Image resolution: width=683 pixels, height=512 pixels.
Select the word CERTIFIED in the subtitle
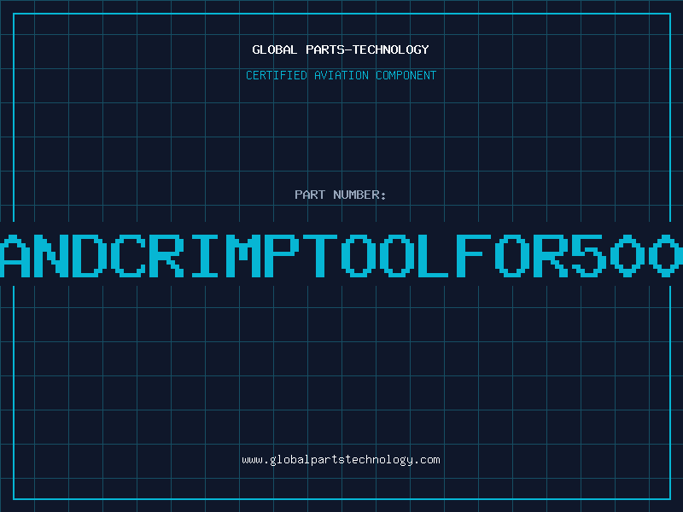[x=276, y=75]
